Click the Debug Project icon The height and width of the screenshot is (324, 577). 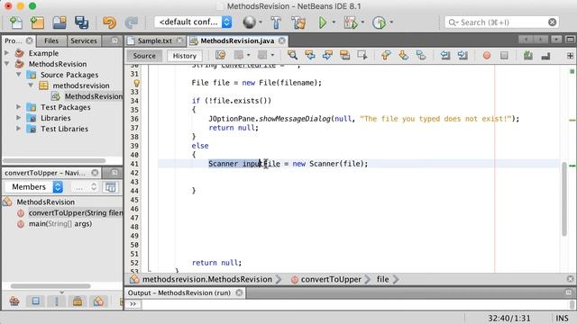(x=350, y=22)
